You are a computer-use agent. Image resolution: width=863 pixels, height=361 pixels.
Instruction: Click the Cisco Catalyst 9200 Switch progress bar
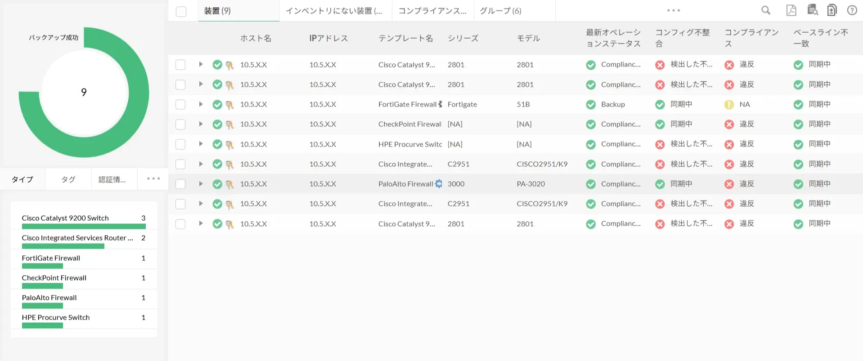[84, 226]
